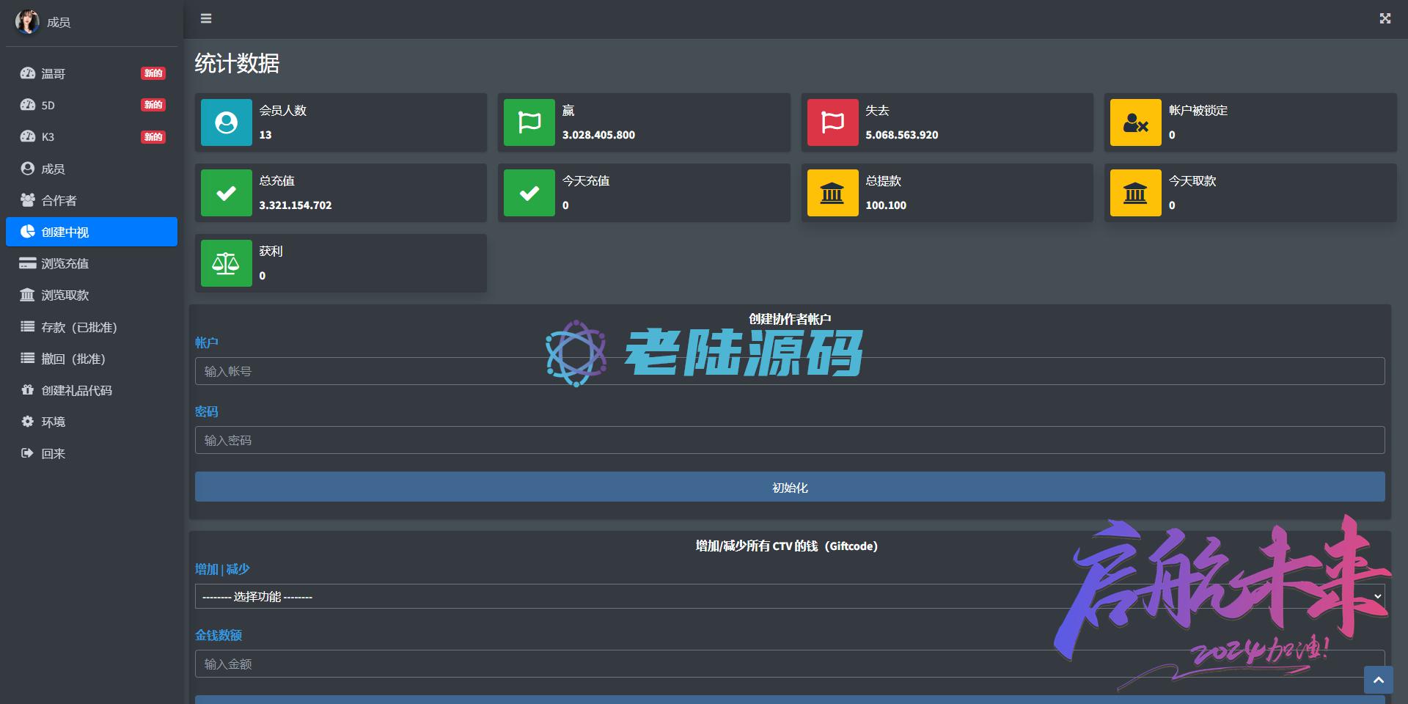
Task: Click the green flag icon for 赢
Action: [529, 122]
